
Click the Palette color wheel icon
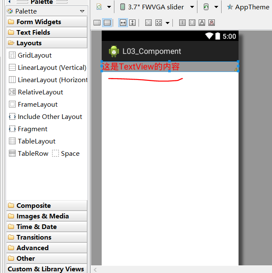pyautogui.click(x=10, y=11)
